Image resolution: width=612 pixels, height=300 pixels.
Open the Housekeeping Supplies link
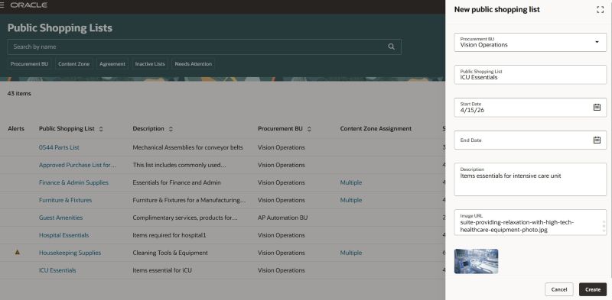(70, 253)
